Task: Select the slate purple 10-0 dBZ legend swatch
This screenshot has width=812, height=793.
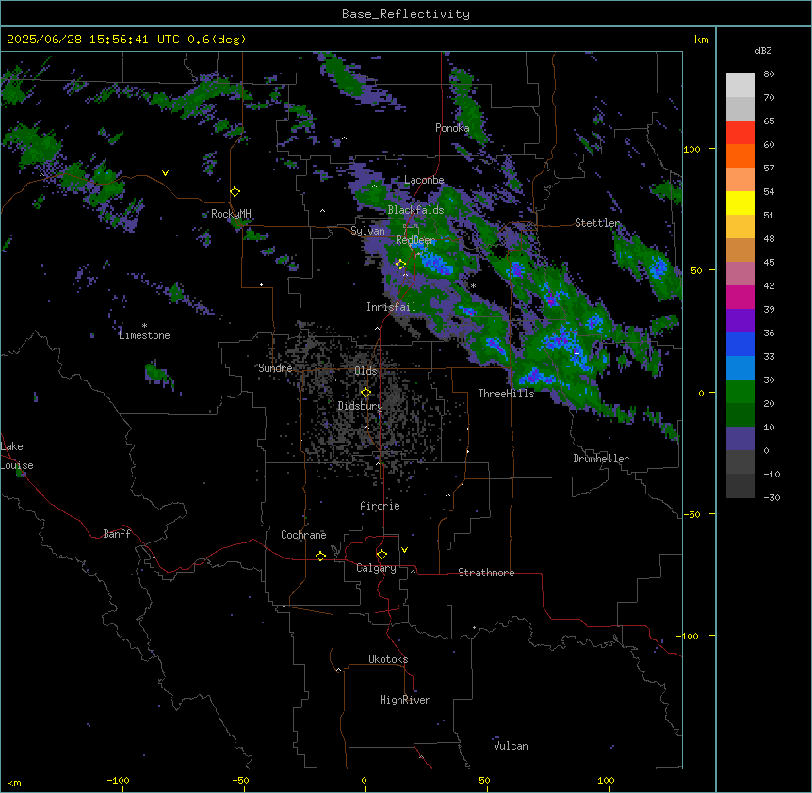Action: (x=740, y=439)
